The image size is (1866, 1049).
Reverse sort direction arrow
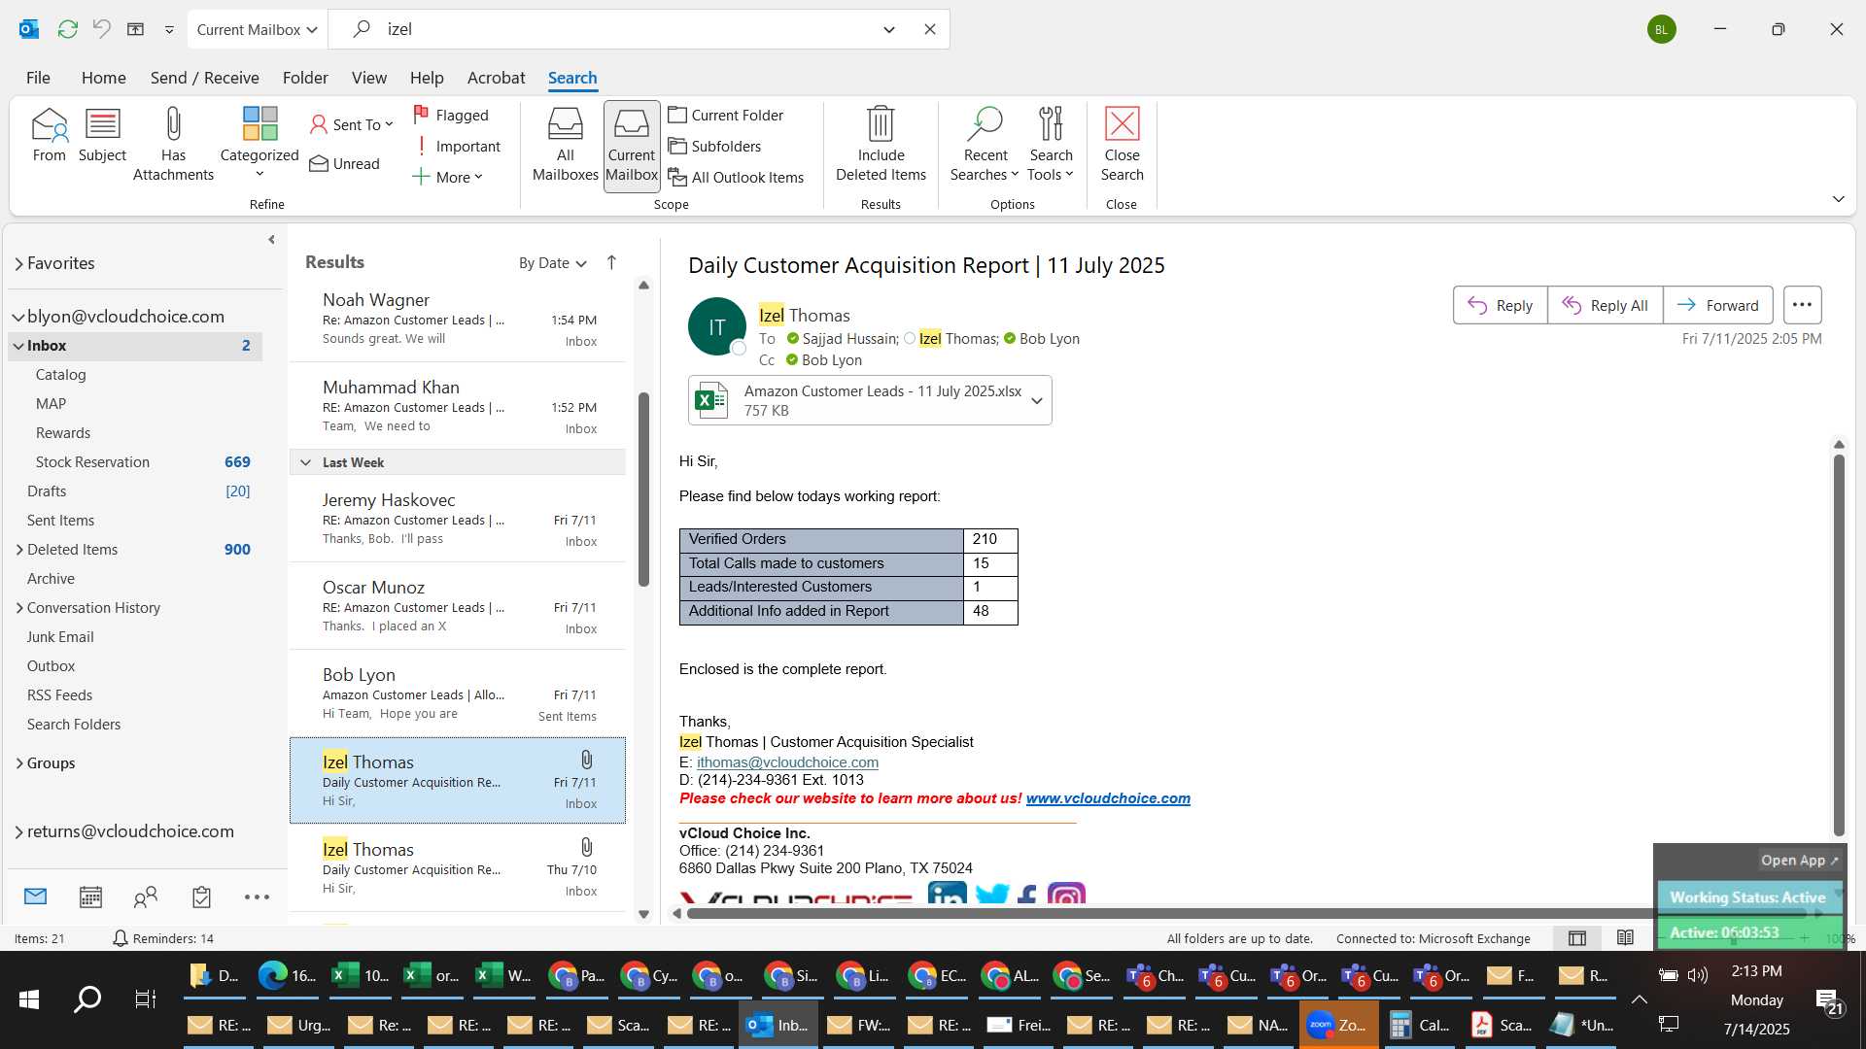coord(611,262)
